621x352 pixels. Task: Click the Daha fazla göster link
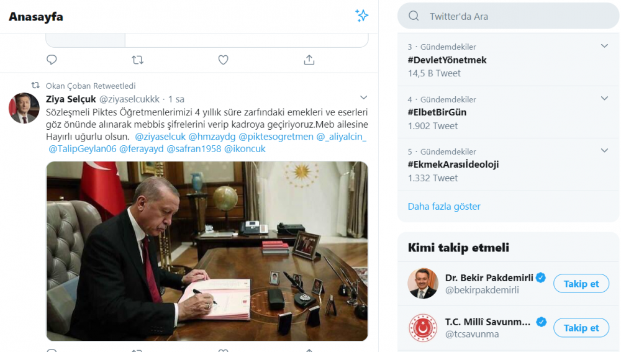444,206
